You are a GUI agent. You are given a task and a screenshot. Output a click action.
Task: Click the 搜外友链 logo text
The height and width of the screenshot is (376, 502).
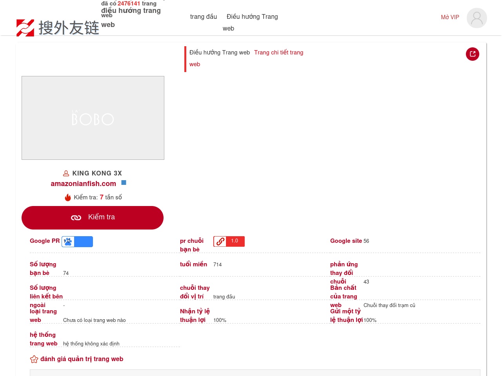point(69,28)
